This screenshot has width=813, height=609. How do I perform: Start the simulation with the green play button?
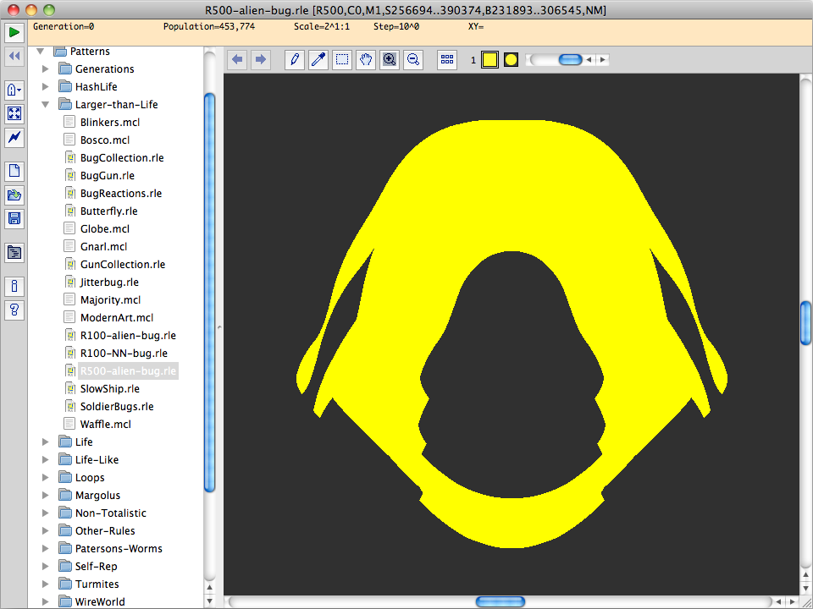click(x=14, y=33)
